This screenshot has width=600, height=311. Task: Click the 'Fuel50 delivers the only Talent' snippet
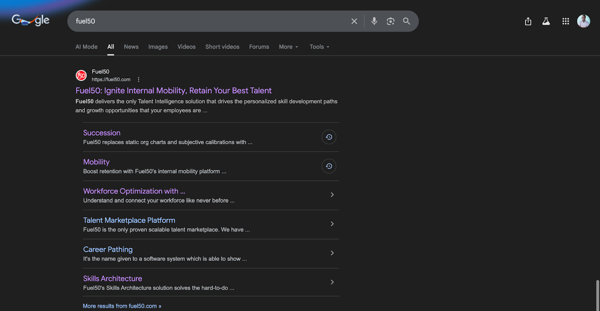click(x=206, y=106)
